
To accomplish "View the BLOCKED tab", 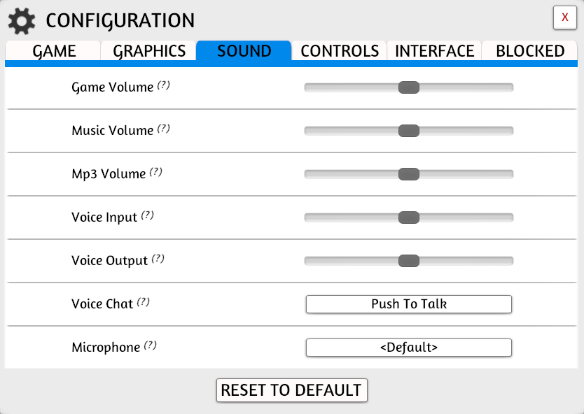I will (530, 50).
